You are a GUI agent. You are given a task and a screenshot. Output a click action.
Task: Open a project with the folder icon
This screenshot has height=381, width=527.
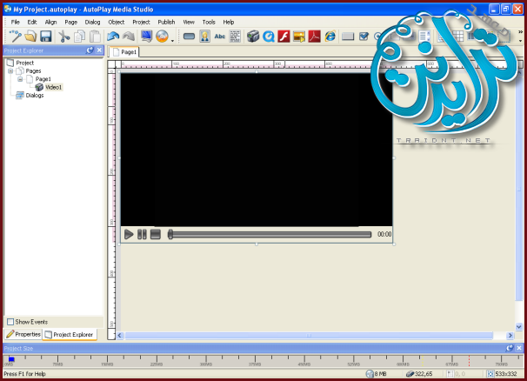click(x=30, y=36)
